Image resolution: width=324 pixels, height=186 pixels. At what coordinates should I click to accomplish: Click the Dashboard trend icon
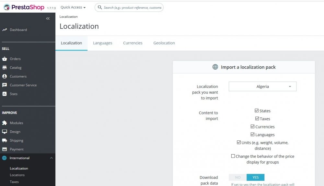click(5, 30)
